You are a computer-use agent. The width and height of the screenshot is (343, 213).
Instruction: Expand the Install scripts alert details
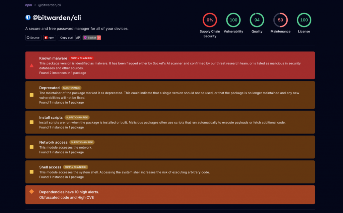click(170, 122)
